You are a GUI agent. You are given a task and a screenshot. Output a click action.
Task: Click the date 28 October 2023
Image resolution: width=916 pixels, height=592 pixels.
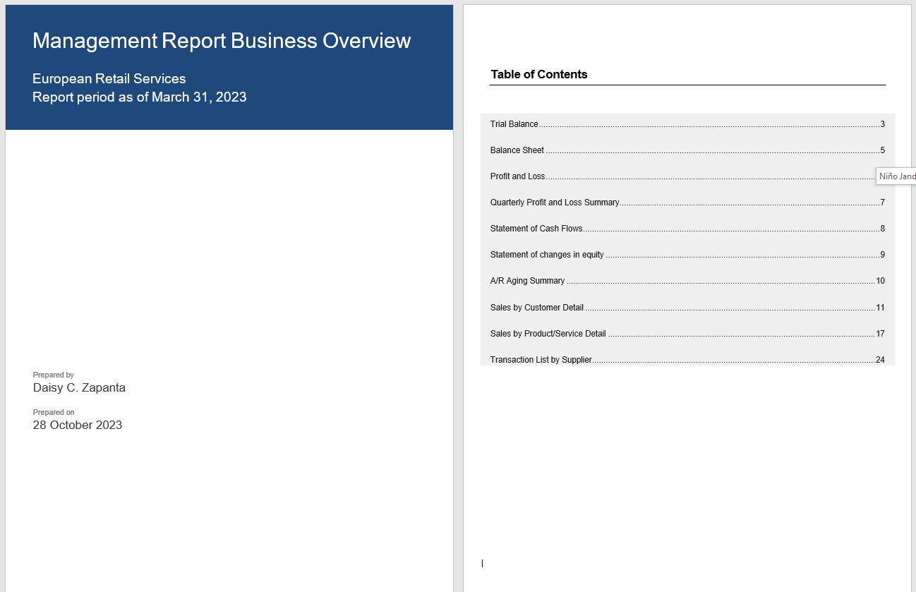[x=78, y=425]
